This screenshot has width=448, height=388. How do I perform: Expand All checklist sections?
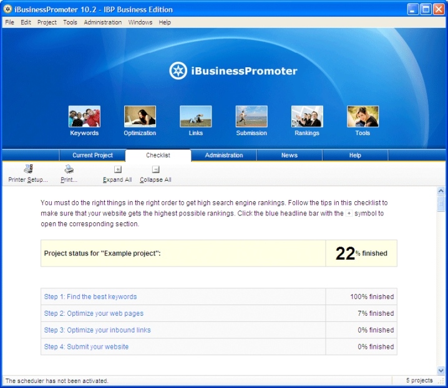coord(117,169)
